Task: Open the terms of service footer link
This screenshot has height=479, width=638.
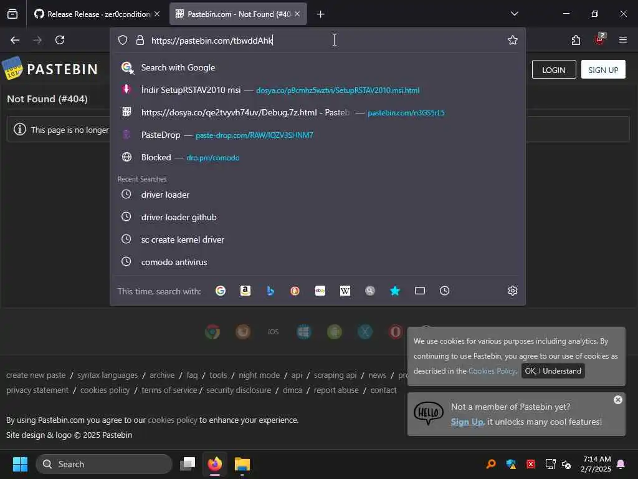Action: [x=169, y=390]
